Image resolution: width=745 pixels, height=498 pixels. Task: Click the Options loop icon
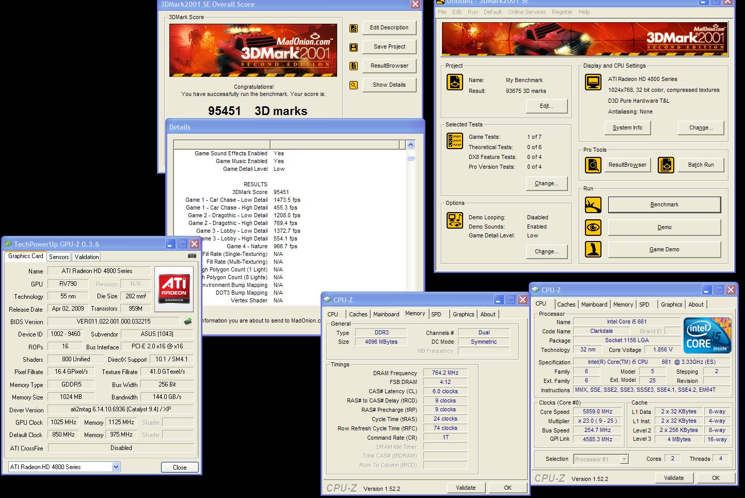pos(455,220)
